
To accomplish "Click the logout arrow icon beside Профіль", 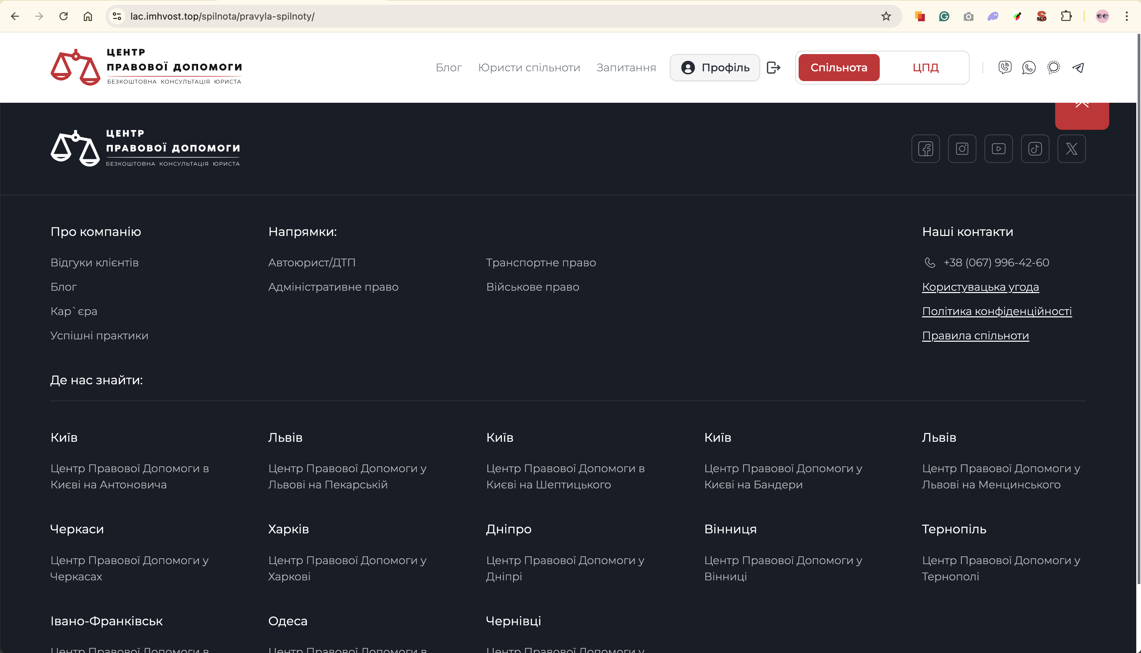I will tap(773, 68).
